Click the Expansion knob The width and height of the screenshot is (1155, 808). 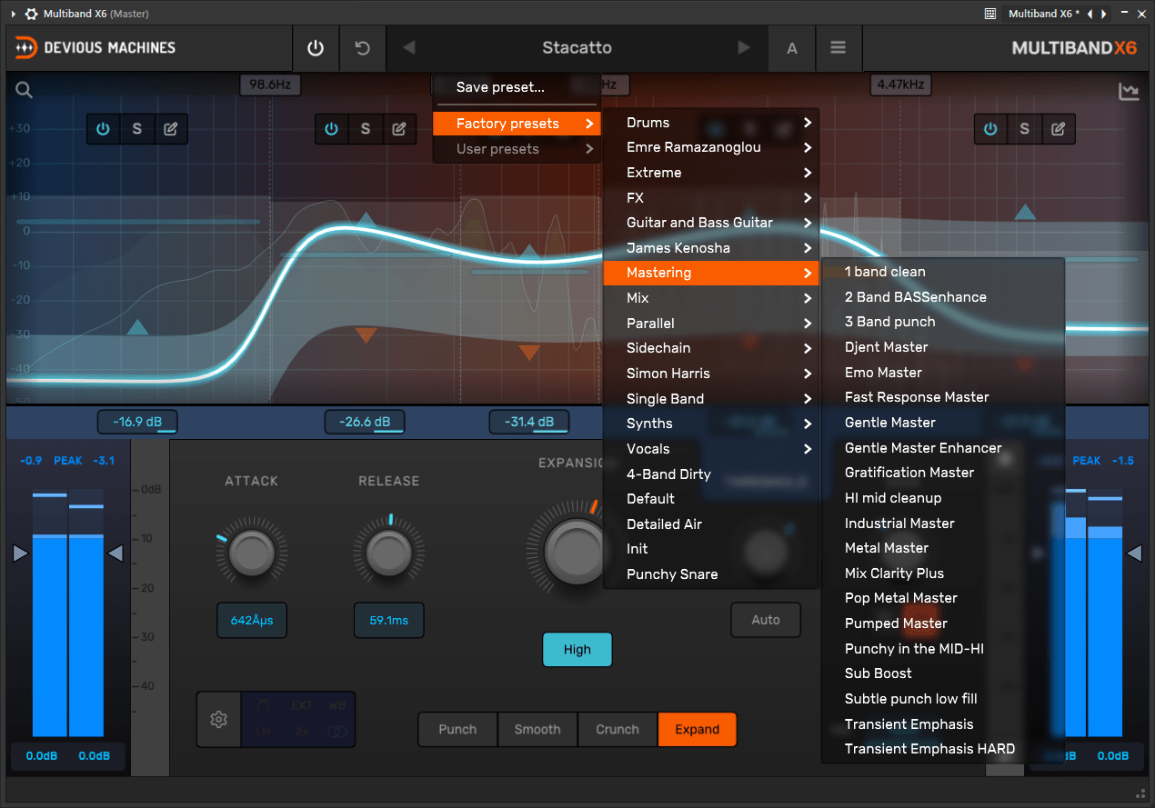pyautogui.click(x=575, y=551)
